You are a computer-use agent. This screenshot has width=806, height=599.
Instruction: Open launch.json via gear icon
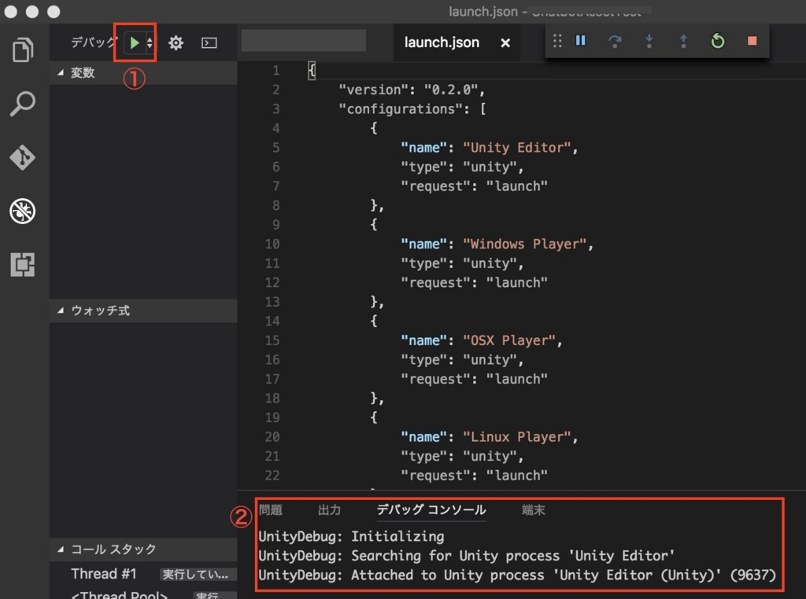176,42
